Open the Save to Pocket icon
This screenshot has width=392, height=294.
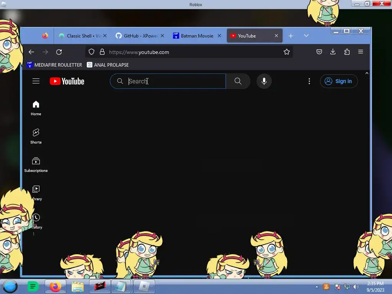(x=319, y=52)
